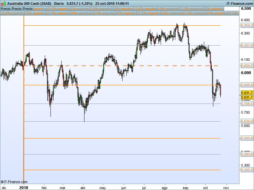
Task: Select the '35% soporte' label
Action: pyautogui.click(x=125, y=13)
